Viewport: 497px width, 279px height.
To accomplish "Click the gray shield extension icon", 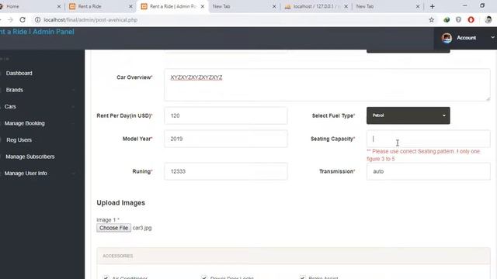I will pyautogui.click(x=458, y=19).
